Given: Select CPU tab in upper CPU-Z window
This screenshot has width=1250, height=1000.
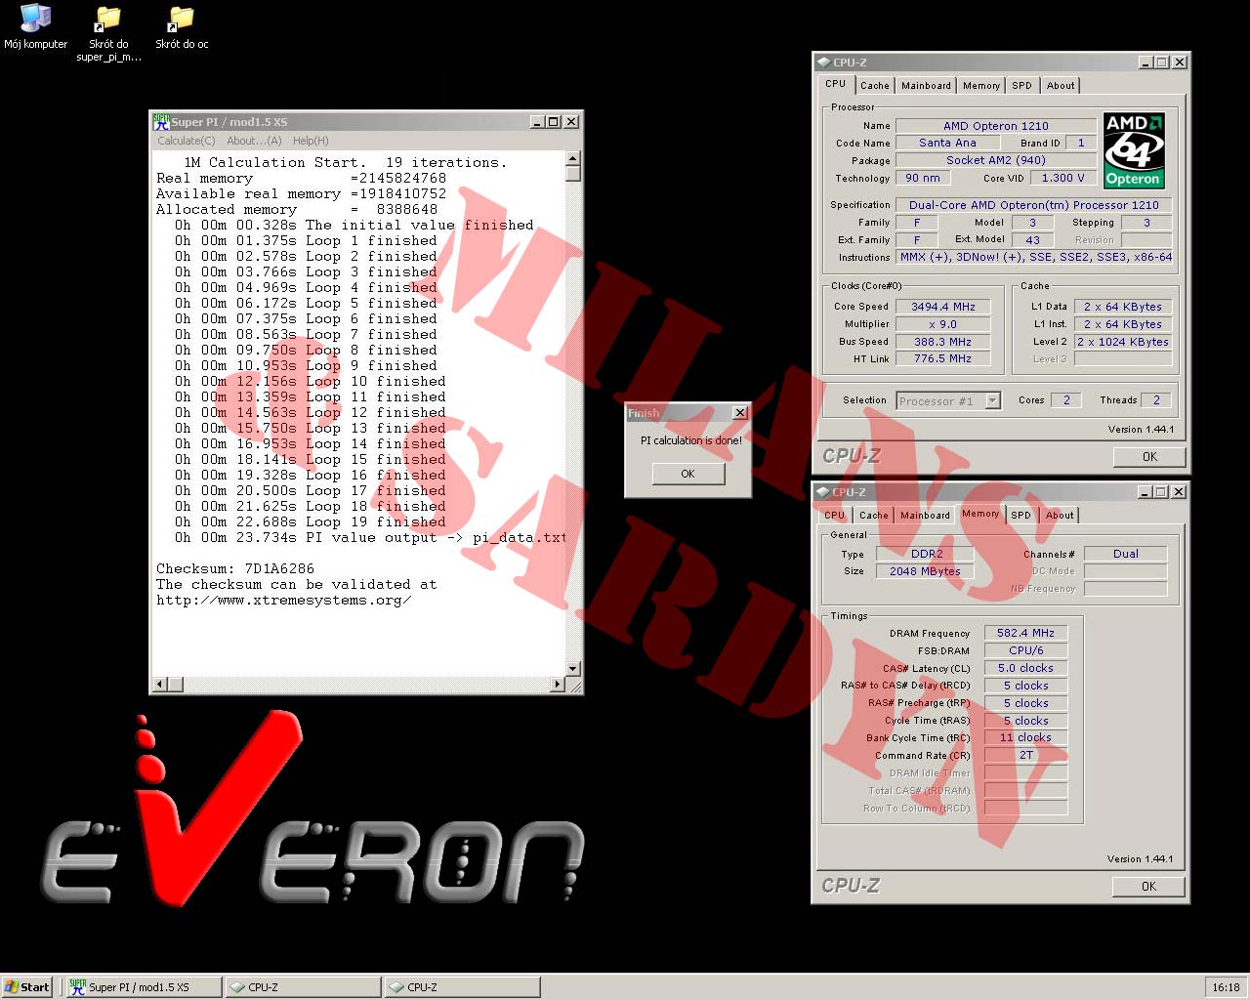Looking at the screenshot, I should point(836,84).
